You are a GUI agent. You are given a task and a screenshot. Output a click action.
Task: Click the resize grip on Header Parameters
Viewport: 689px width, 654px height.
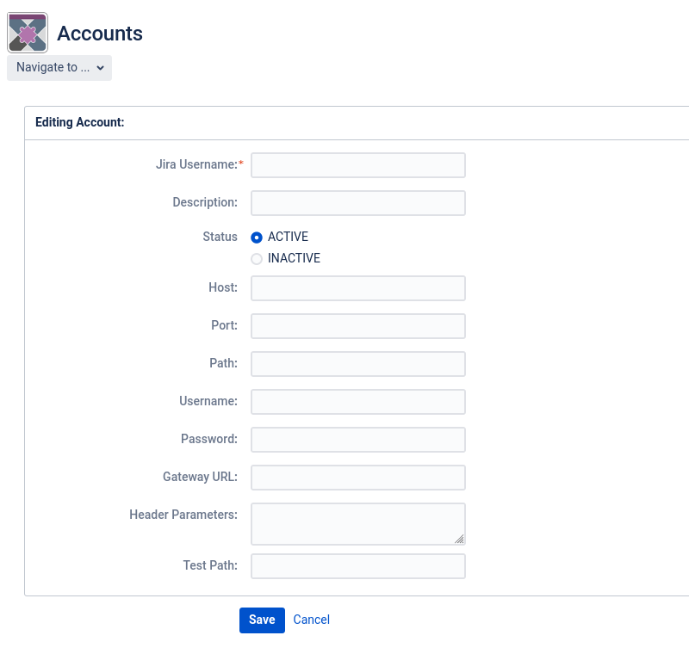pos(459,539)
